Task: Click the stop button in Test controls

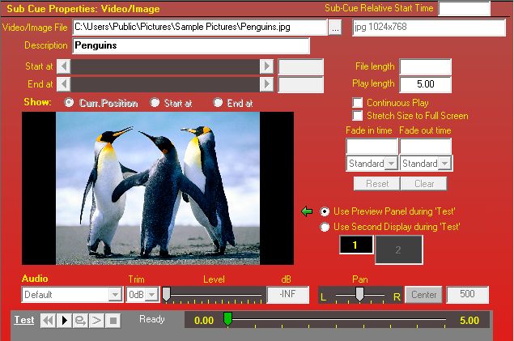Action: coord(113,320)
